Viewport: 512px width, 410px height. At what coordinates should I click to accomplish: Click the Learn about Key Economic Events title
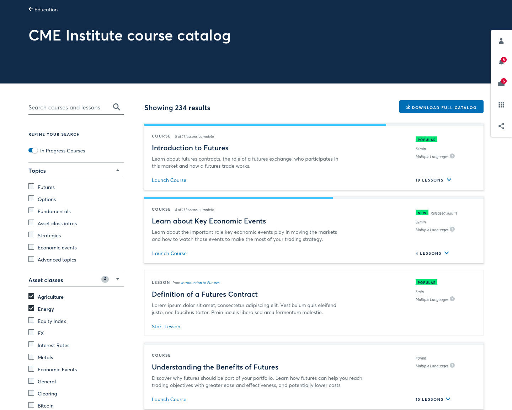coord(209,221)
